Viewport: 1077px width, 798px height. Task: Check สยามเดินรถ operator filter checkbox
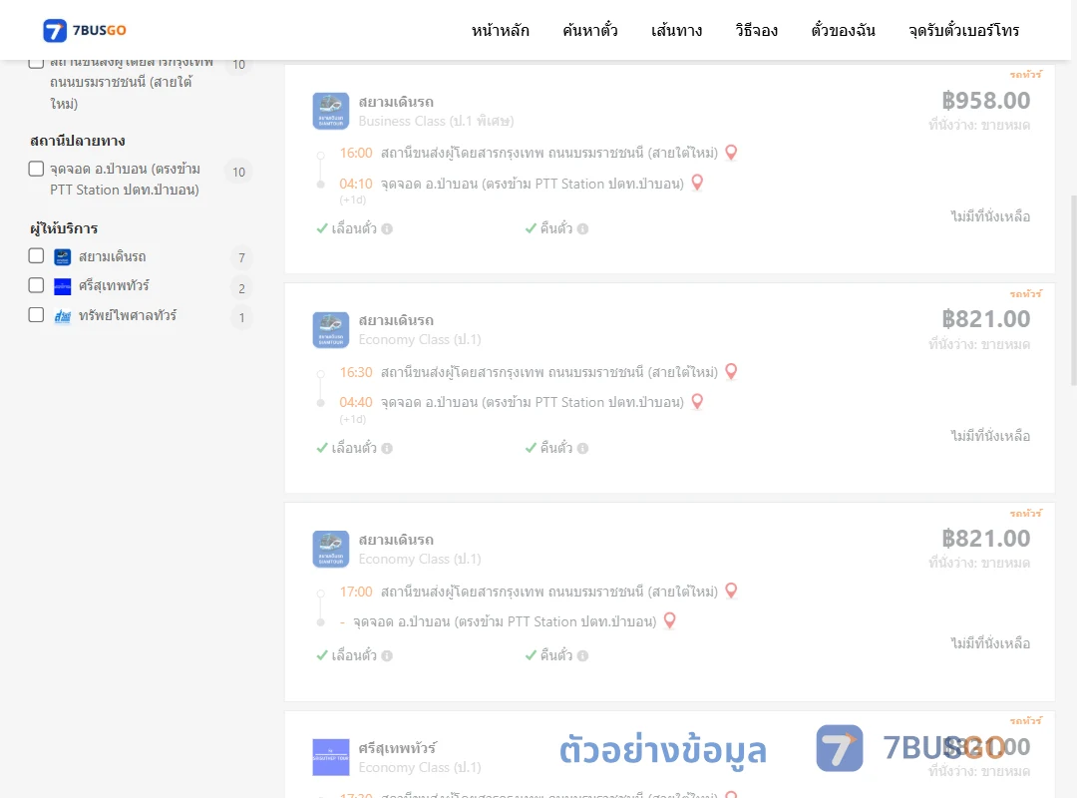[x=37, y=255]
